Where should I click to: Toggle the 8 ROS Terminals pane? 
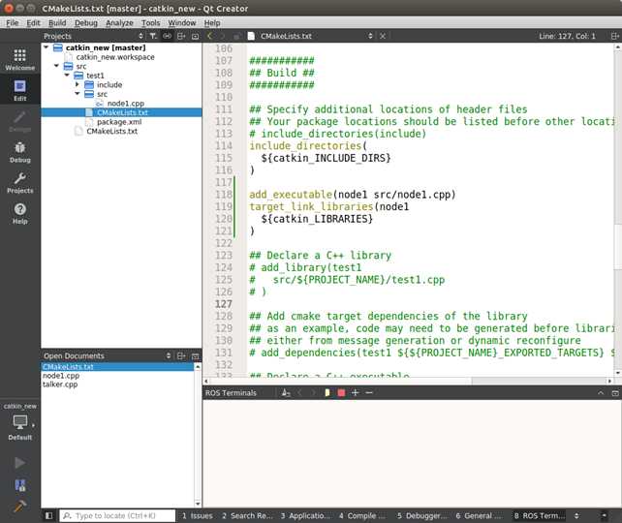[540, 515]
